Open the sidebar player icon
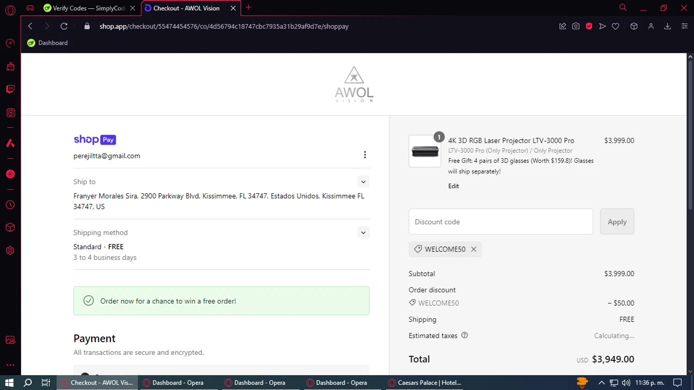The image size is (694, 390). [10, 174]
